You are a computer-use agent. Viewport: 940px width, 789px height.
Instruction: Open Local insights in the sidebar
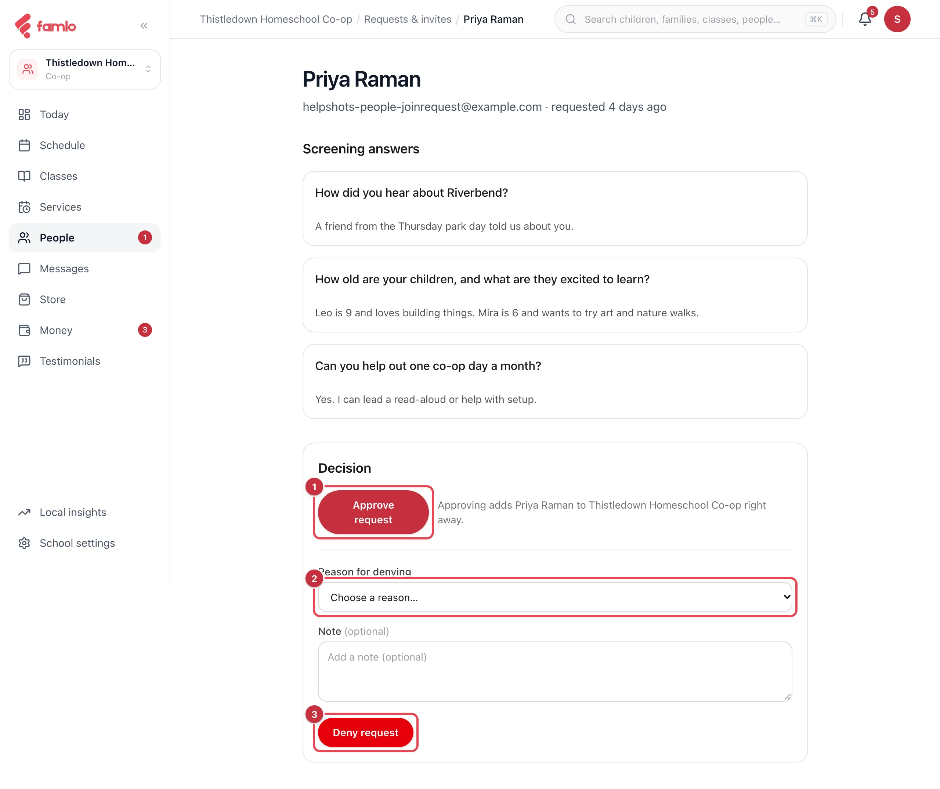pos(84,513)
